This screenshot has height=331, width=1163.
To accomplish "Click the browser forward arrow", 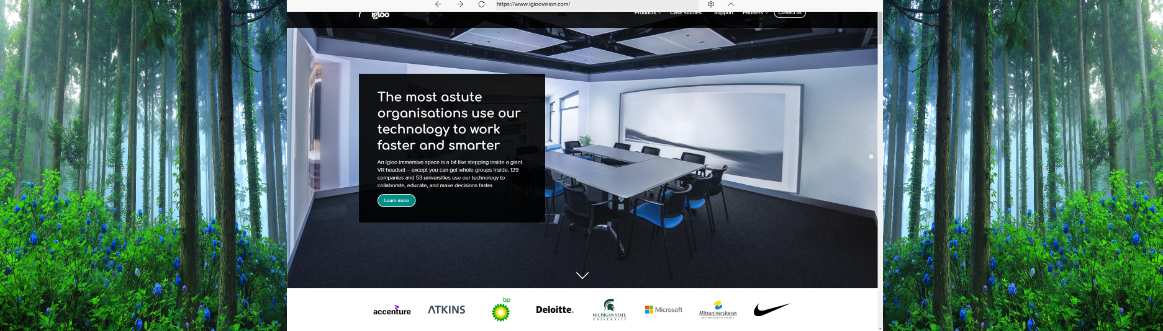I will 460,4.
